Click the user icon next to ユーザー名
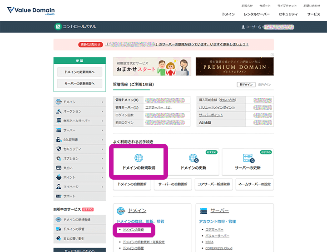 pos(243,27)
